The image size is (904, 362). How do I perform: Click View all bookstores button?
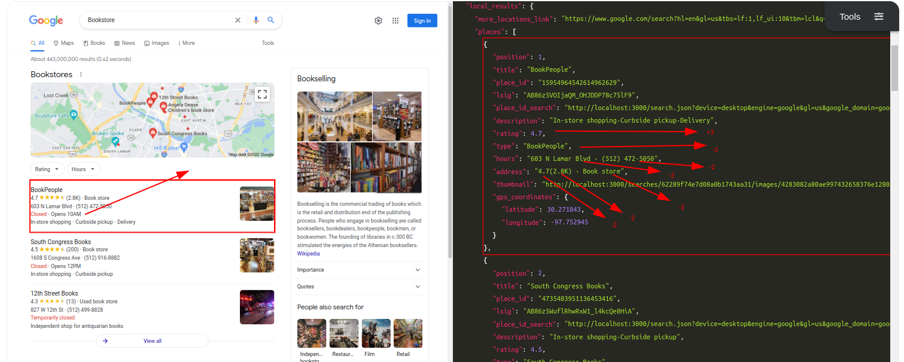[x=152, y=341]
